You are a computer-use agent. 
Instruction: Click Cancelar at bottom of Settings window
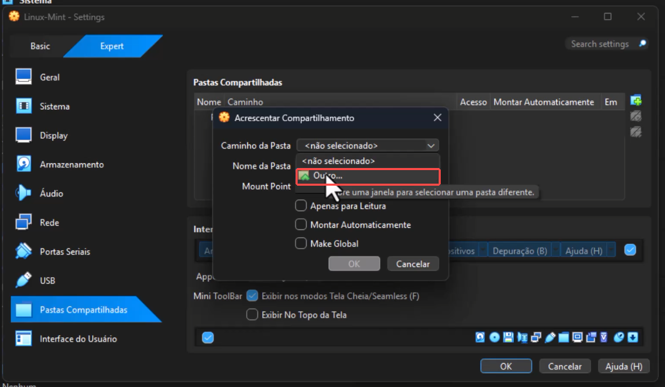pyautogui.click(x=565, y=366)
